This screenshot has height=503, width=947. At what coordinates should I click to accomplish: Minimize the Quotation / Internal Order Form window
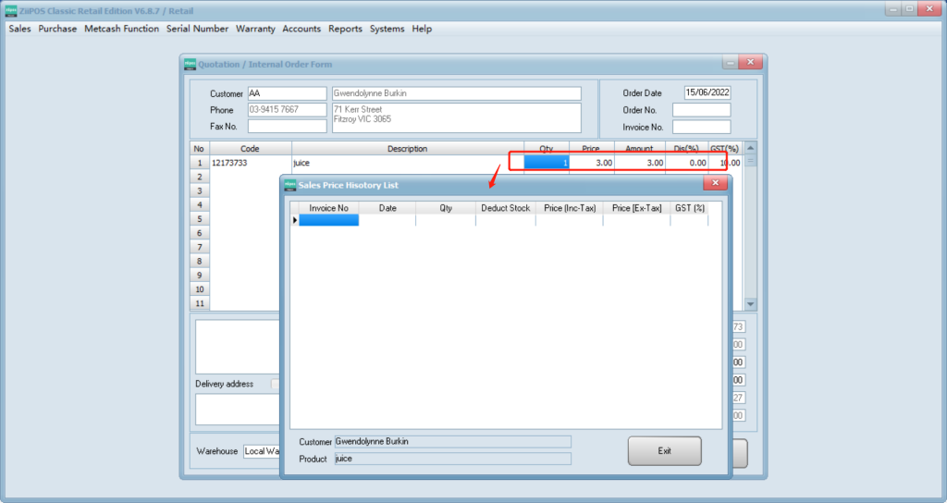pos(730,63)
